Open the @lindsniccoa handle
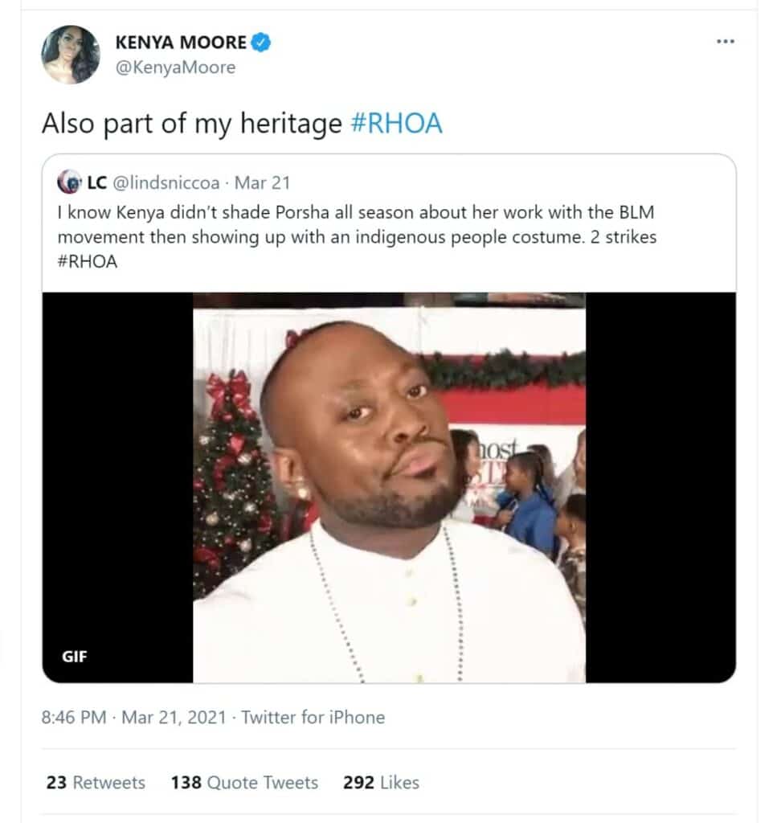The width and height of the screenshot is (781, 823). pyautogui.click(x=166, y=182)
